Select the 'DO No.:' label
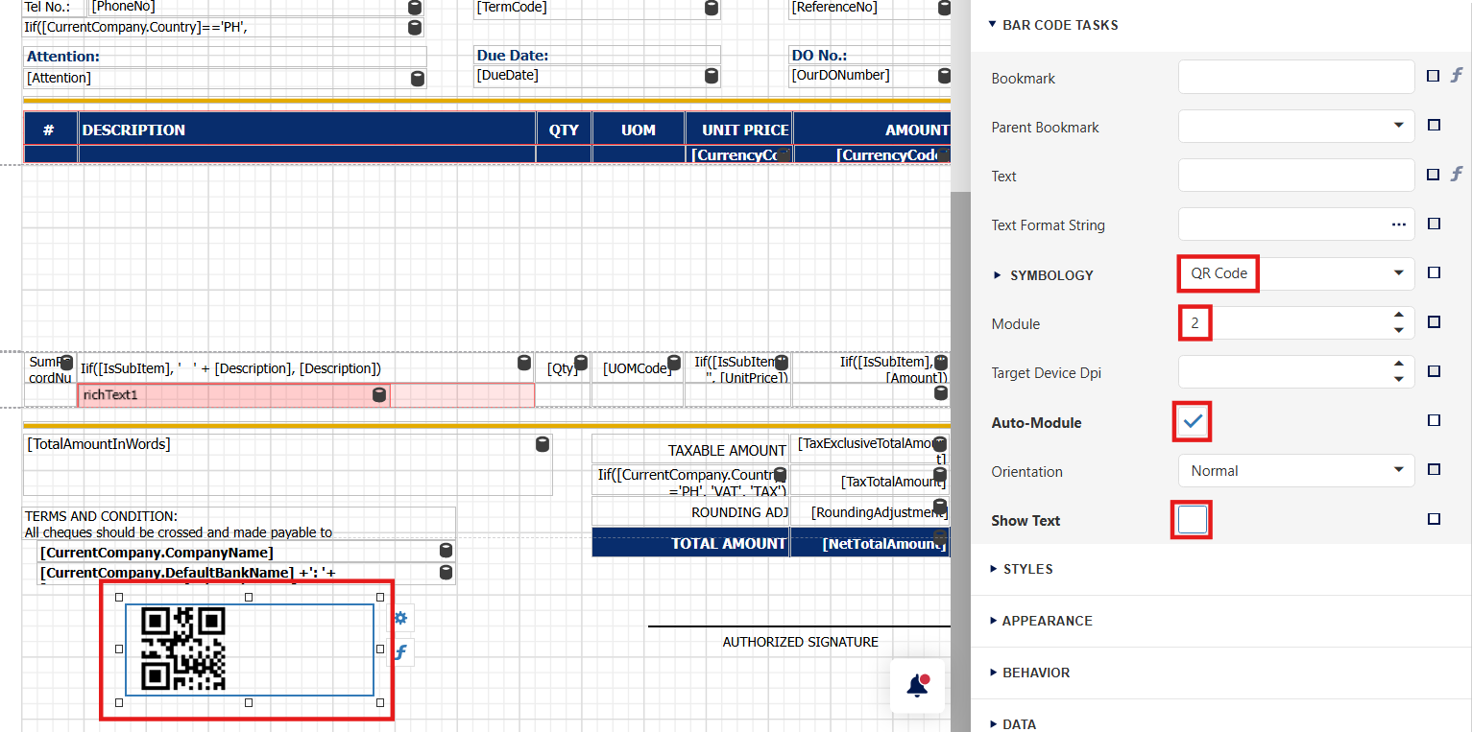Screen dimensions: 1472x732 (x=819, y=56)
